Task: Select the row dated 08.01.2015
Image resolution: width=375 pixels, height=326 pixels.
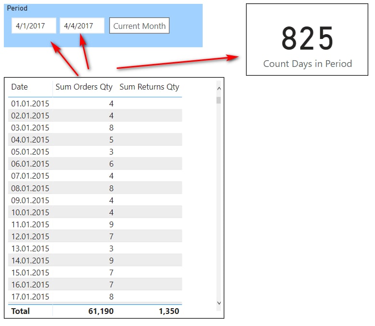Action: point(95,188)
